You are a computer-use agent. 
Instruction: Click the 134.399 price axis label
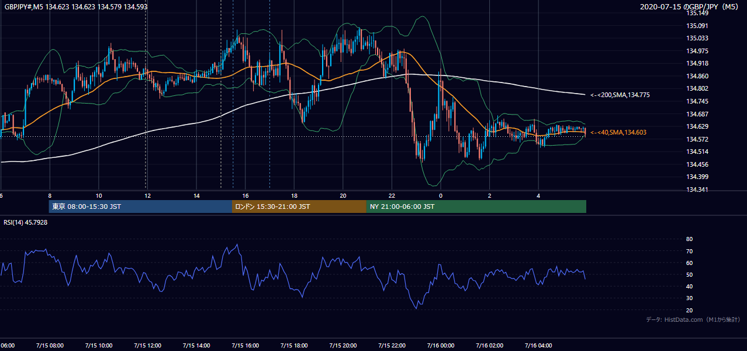697,177
